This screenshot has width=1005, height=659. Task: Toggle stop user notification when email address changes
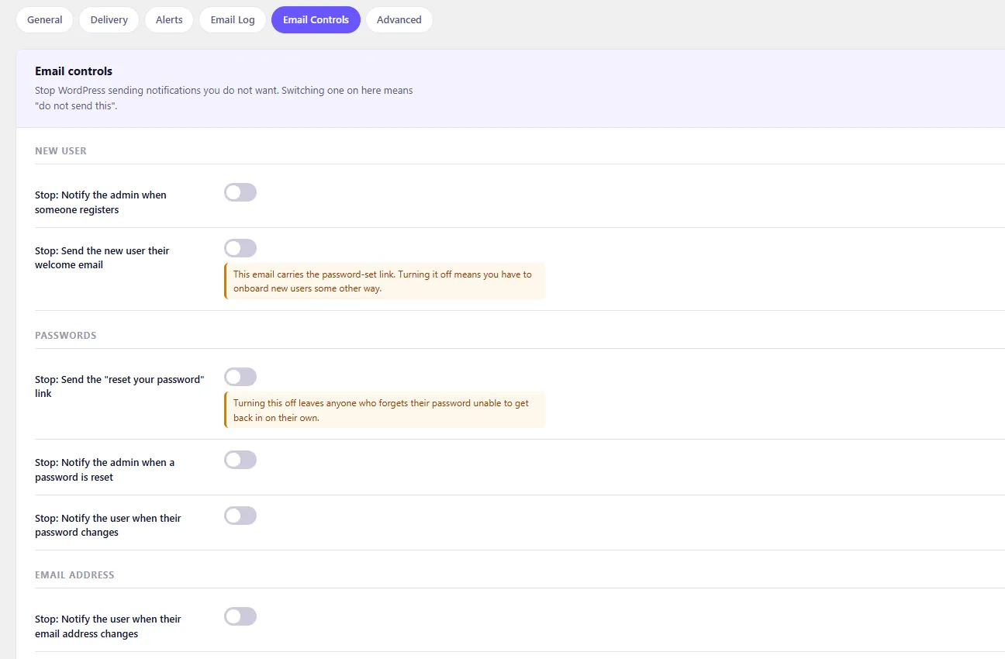pos(240,616)
